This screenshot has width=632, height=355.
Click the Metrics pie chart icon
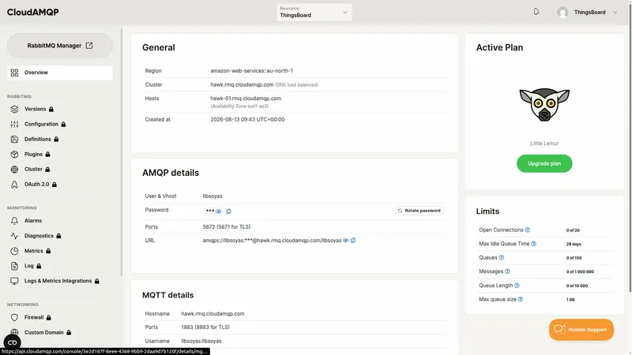point(14,251)
